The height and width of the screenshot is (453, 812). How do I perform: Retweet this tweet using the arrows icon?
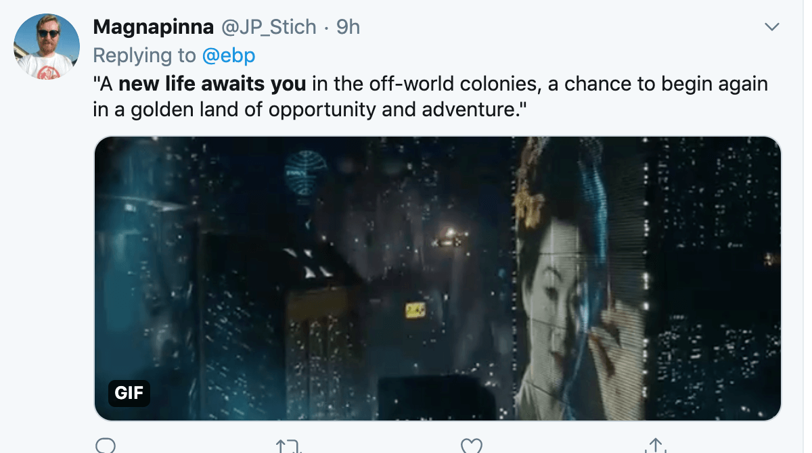(287, 446)
